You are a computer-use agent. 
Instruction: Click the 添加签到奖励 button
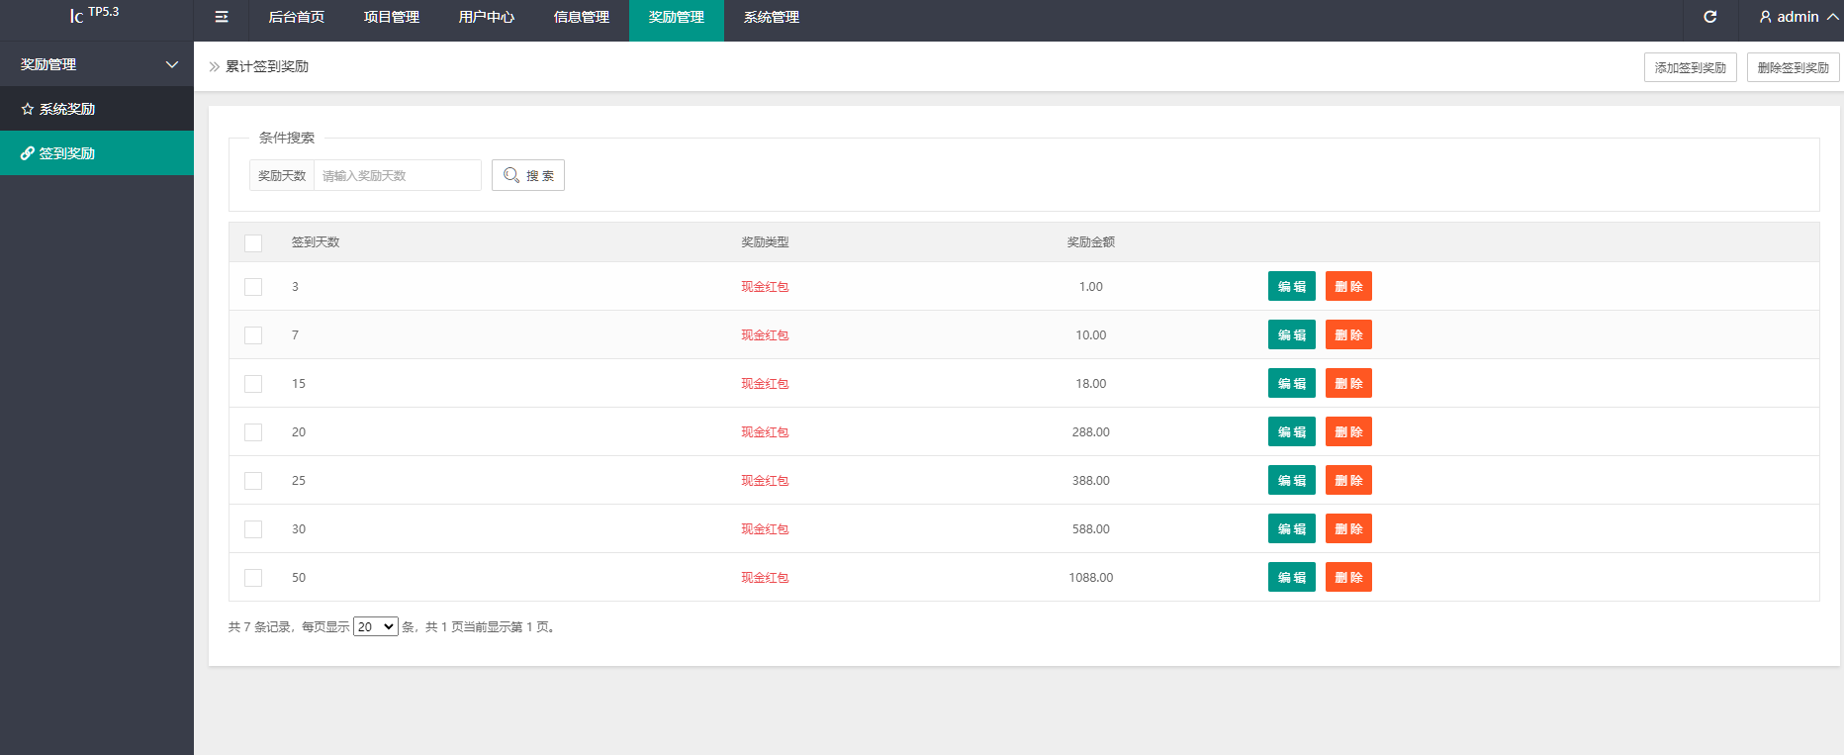[1690, 67]
